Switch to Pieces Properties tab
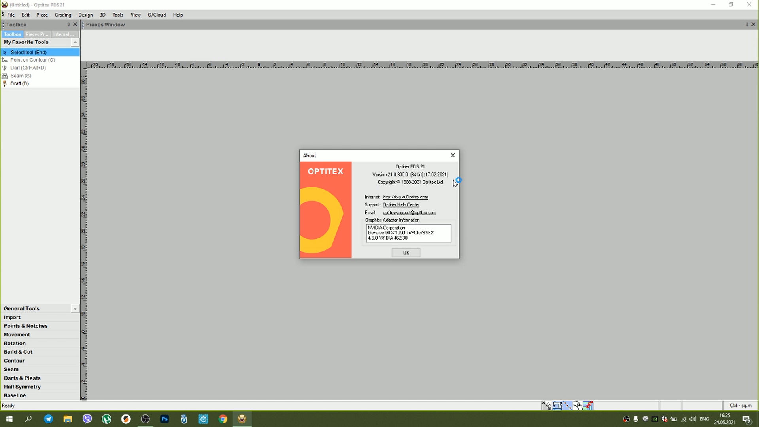Image resolution: width=759 pixels, height=427 pixels. 37,34
